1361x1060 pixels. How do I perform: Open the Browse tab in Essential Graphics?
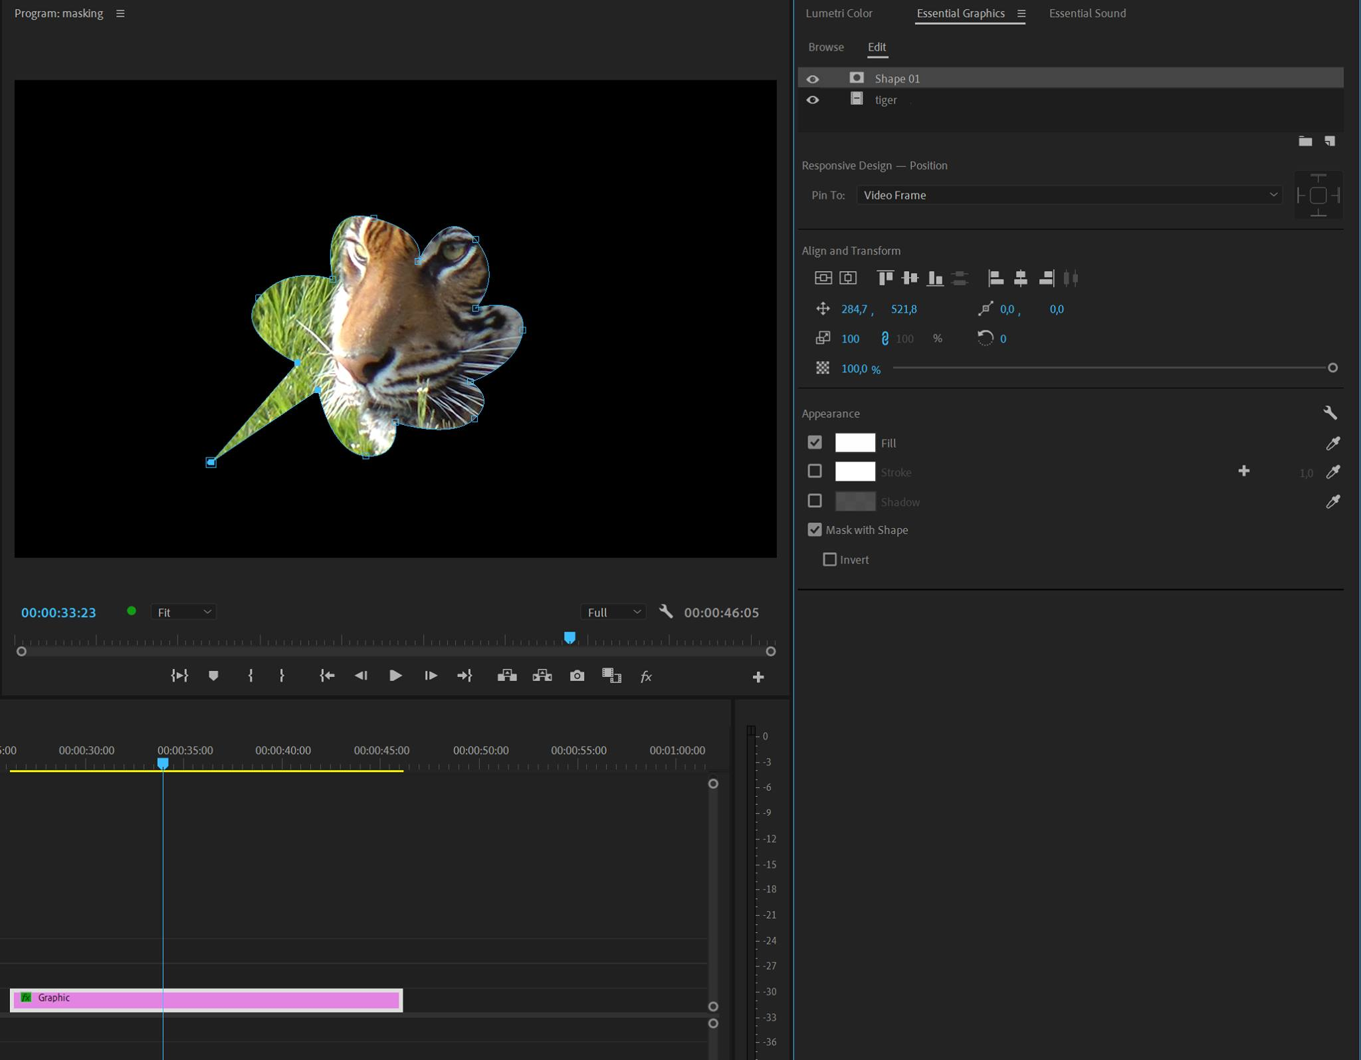(825, 47)
